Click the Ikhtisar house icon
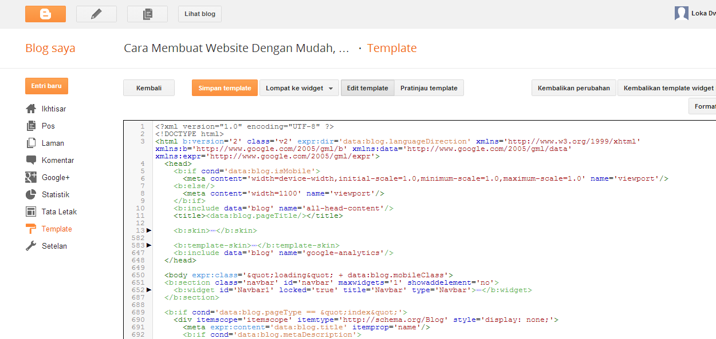 [x=31, y=109]
